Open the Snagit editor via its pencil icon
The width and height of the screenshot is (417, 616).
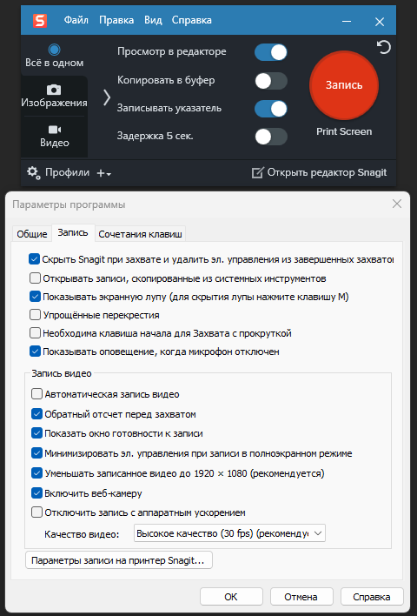tap(257, 173)
